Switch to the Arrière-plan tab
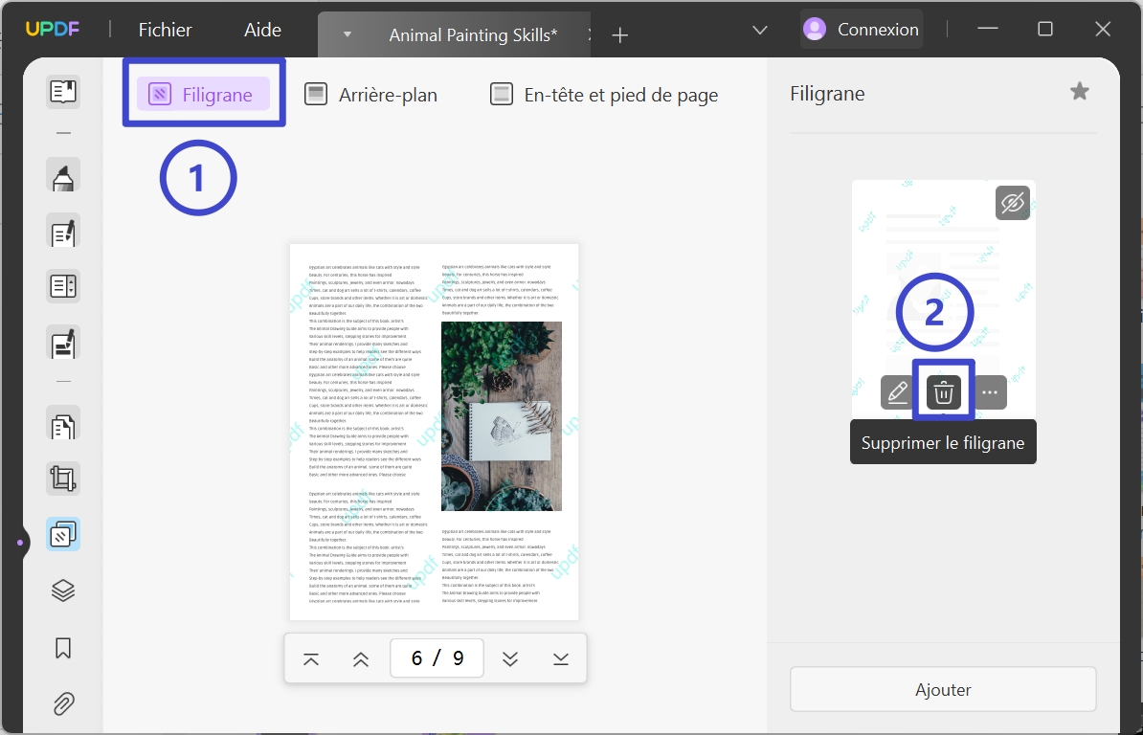Viewport: 1143px width, 735px height. 370,94
